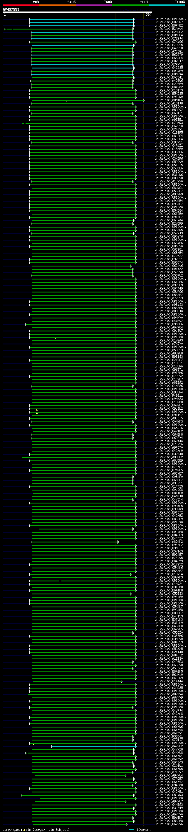Select the UniRef100_A8CWD7 hit label
This screenshot has width=188, height=832.
point(169,473)
